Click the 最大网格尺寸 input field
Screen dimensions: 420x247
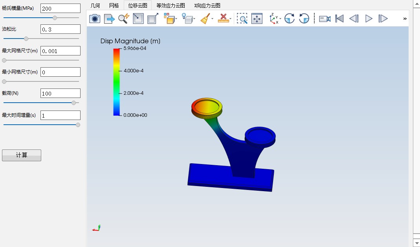coord(60,51)
